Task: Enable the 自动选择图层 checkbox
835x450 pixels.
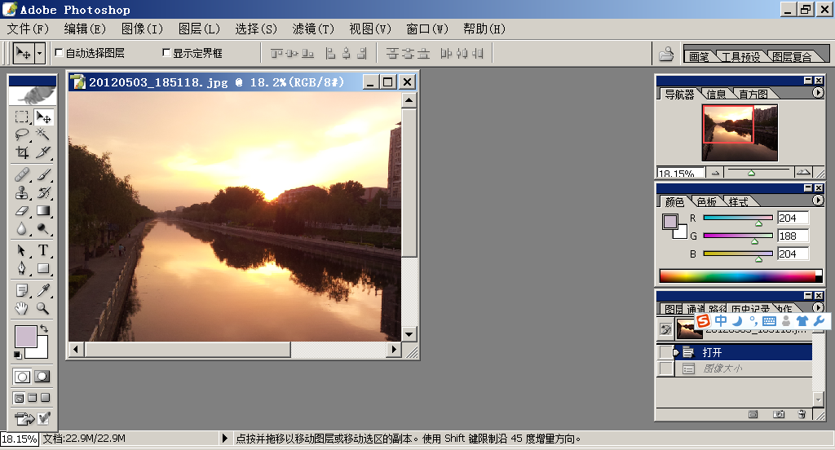Action: pos(59,53)
